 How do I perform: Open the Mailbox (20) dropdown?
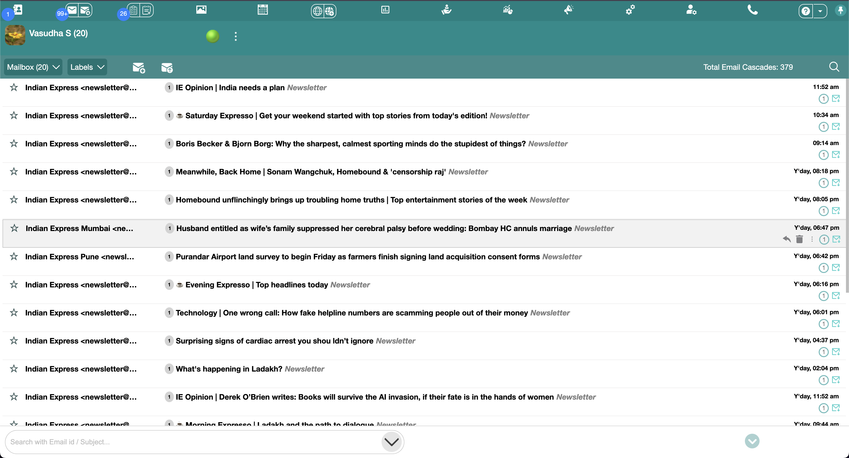[x=33, y=67]
